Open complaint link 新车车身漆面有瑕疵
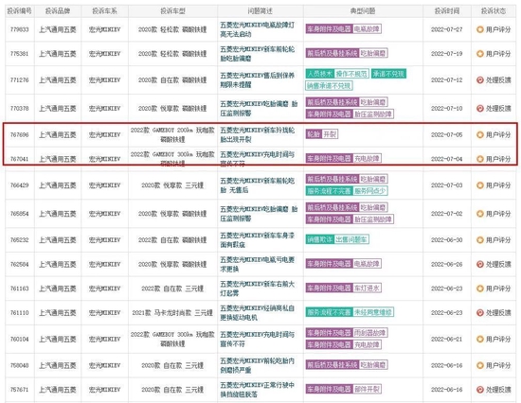The width and height of the screenshot is (521, 403). click(x=257, y=240)
